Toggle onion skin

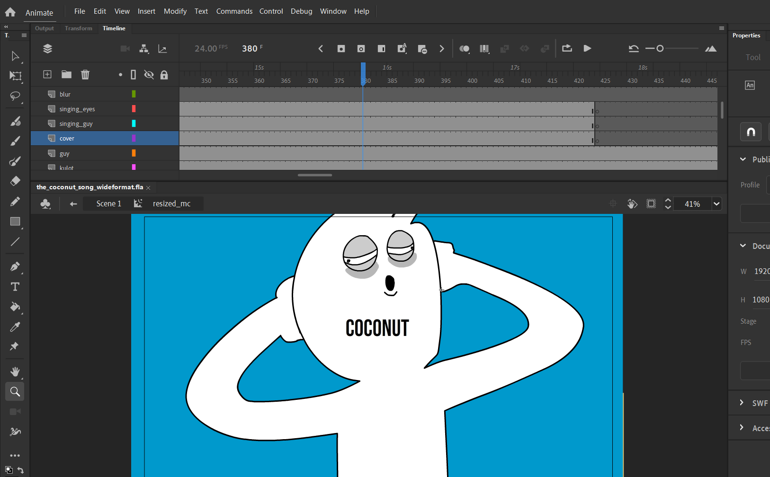click(465, 48)
